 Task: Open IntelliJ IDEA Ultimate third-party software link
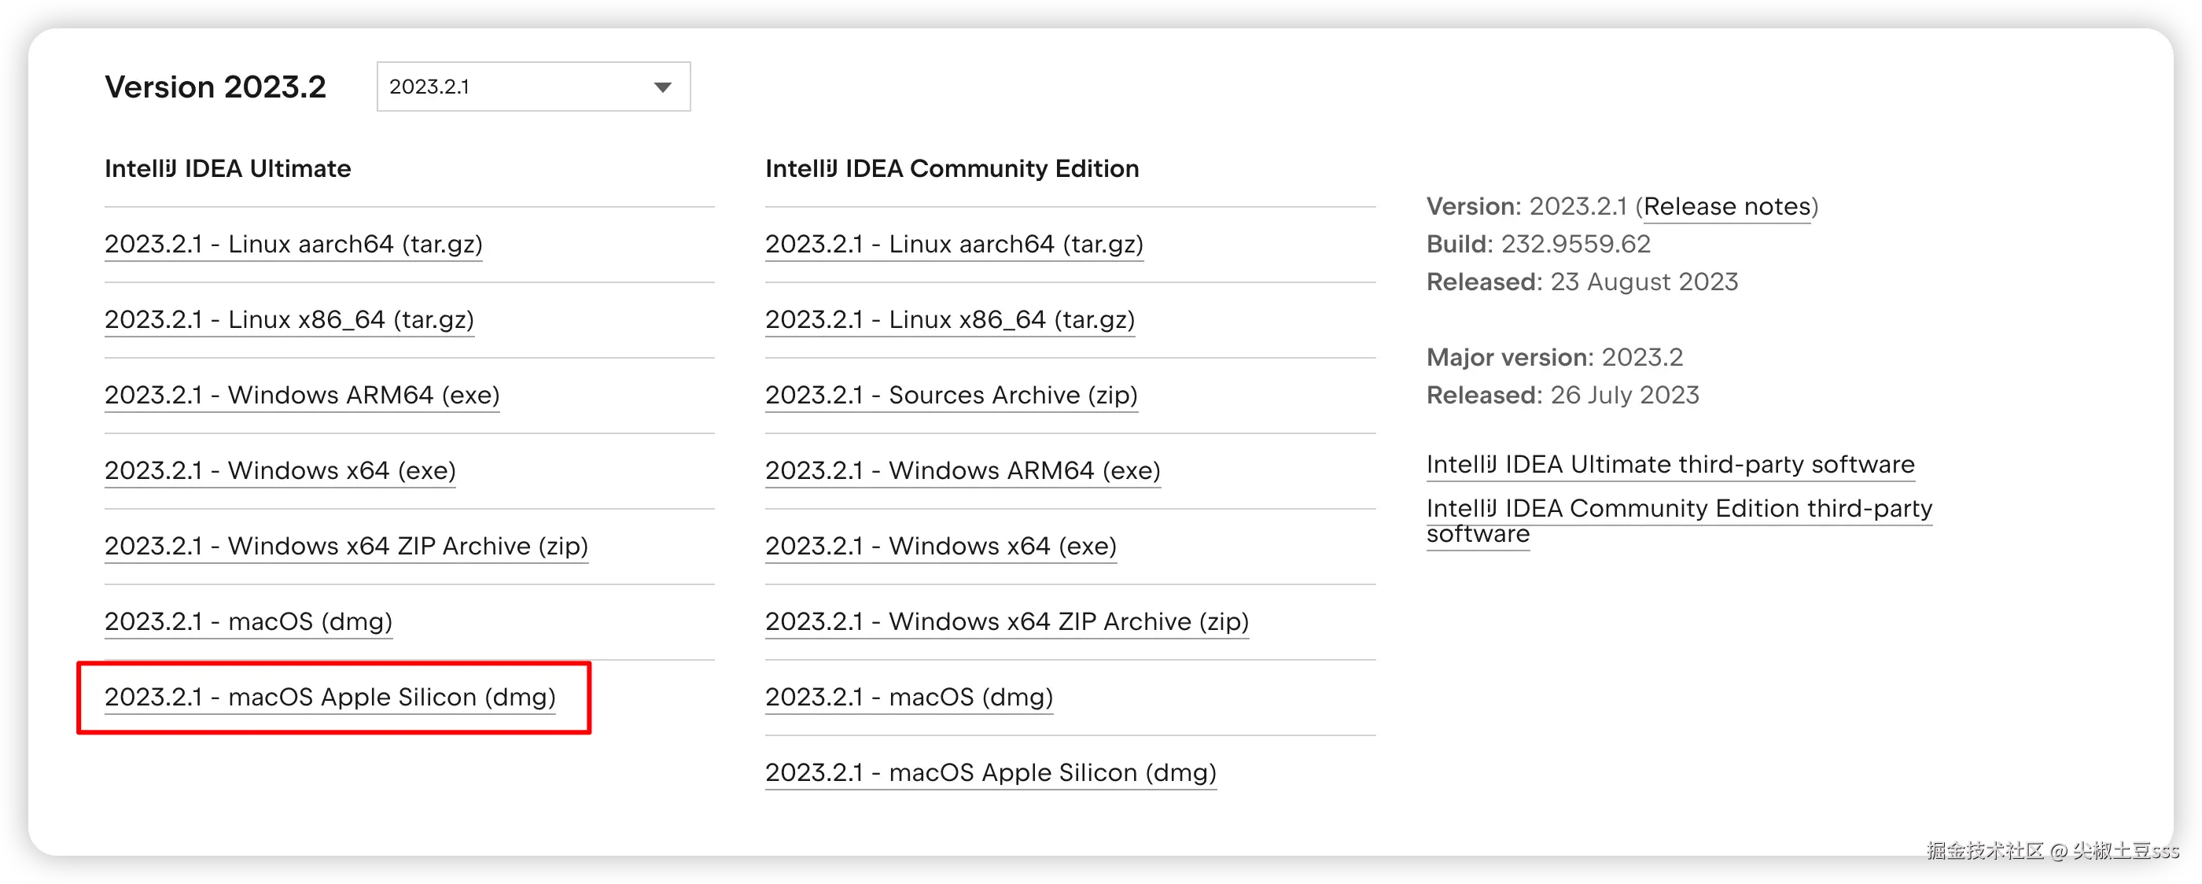point(1670,464)
